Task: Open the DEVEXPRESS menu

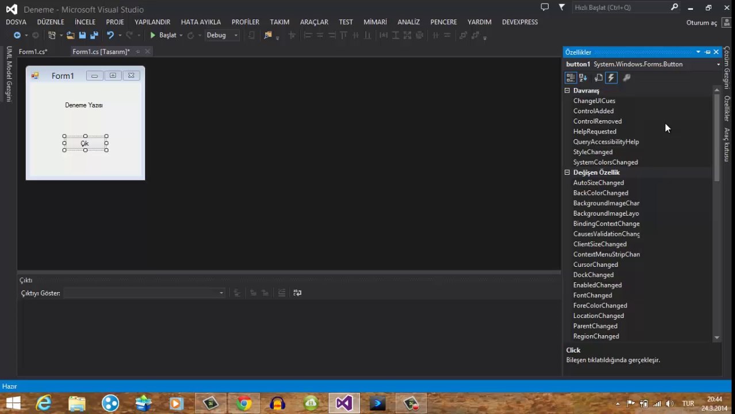Action: (520, 22)
